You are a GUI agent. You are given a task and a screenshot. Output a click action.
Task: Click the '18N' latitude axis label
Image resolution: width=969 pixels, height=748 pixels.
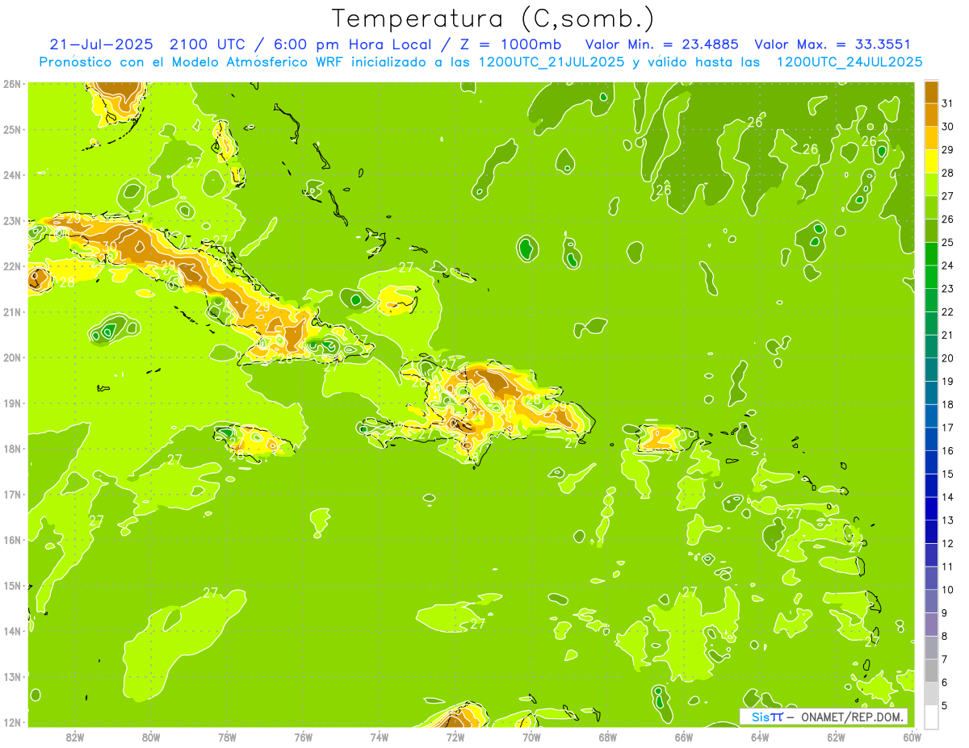[12, 449]
